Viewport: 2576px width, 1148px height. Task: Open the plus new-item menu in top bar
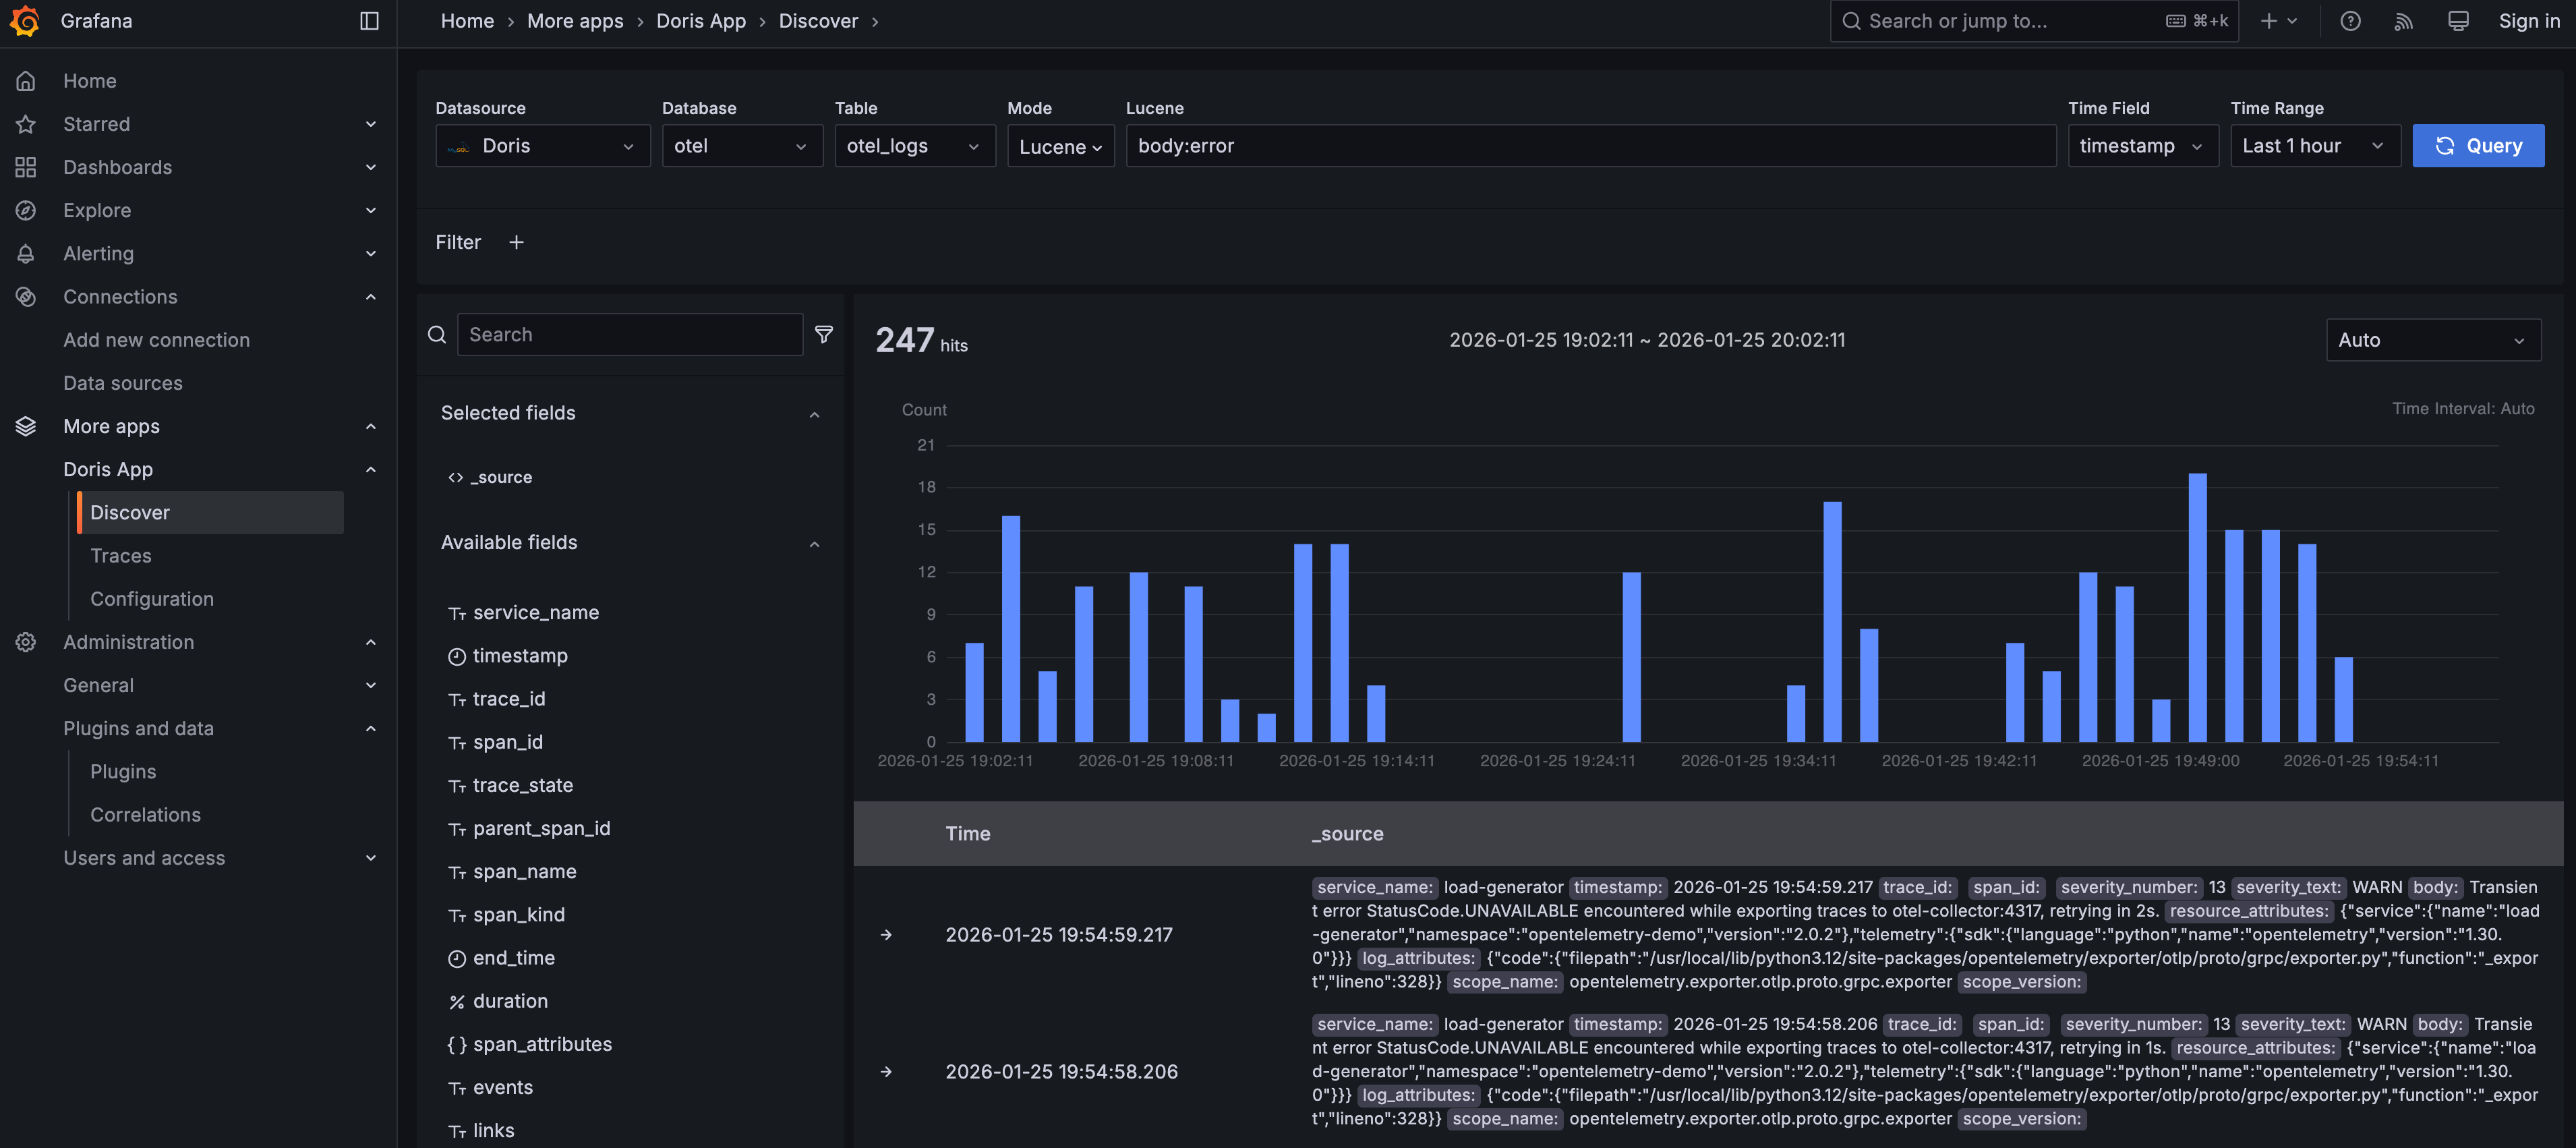2278,21
